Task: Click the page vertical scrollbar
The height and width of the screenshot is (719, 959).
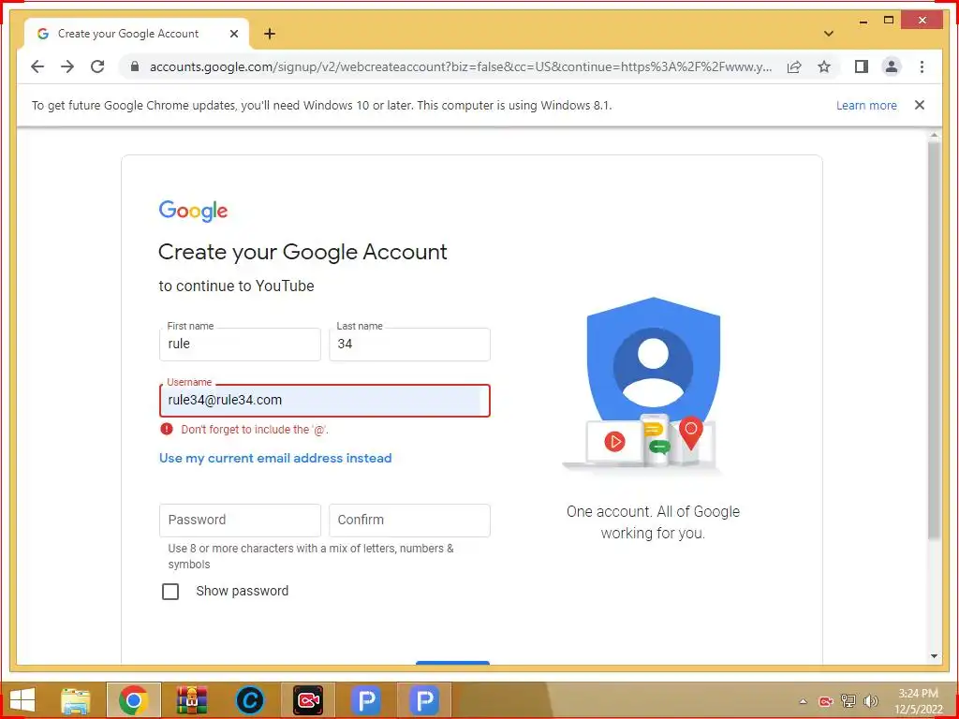Action: click(934, 341)
